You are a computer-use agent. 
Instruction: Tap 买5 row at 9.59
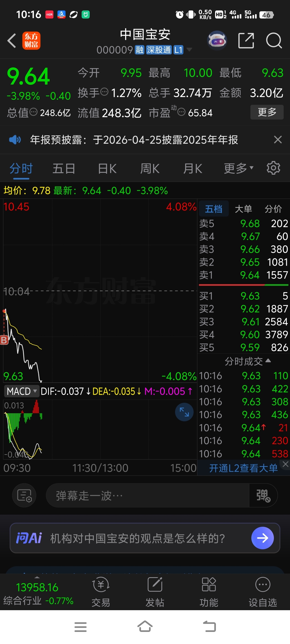click(244, 347)
